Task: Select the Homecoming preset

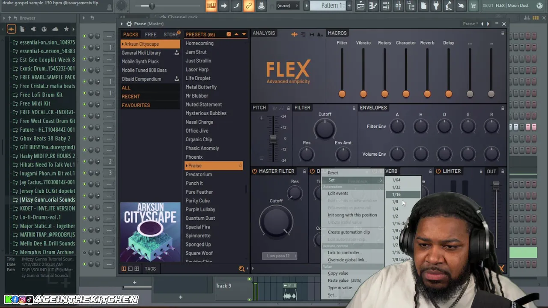Action: 200,43
